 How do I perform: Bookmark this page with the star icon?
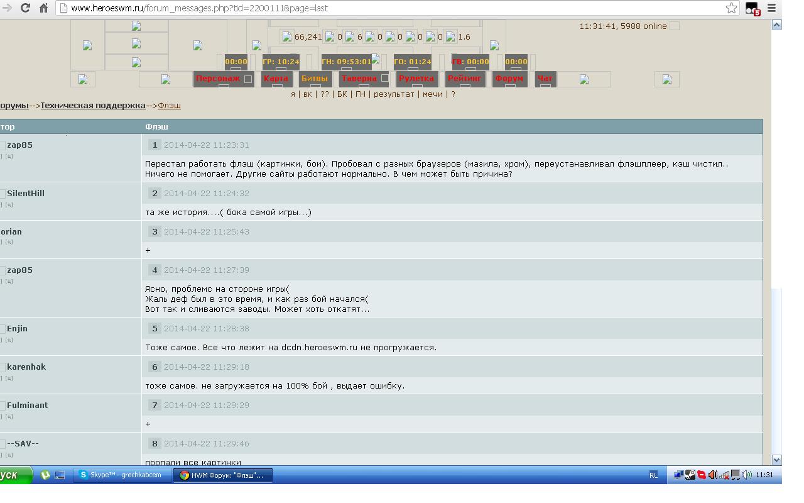[x=731, y=8]
